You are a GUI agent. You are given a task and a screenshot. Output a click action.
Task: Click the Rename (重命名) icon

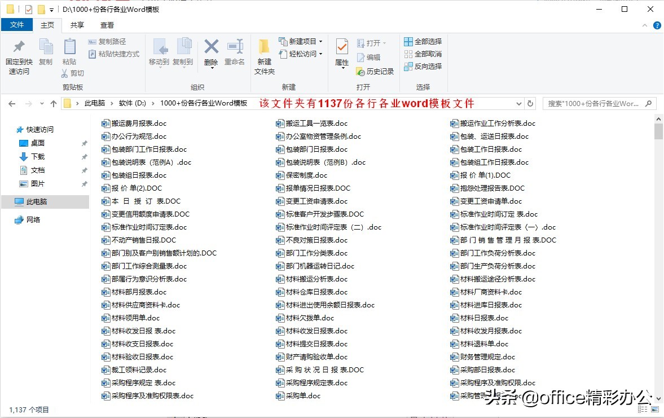(x=235, y=47)
